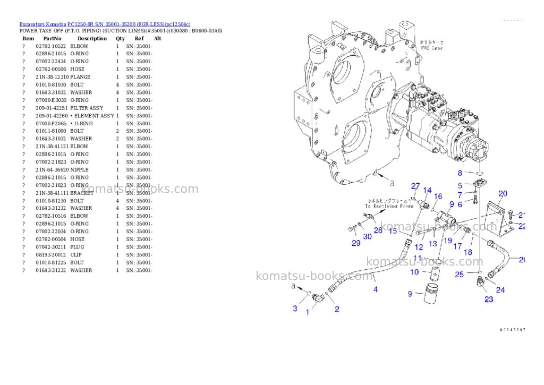Select part number 21N-38-41111

point(52,193)
